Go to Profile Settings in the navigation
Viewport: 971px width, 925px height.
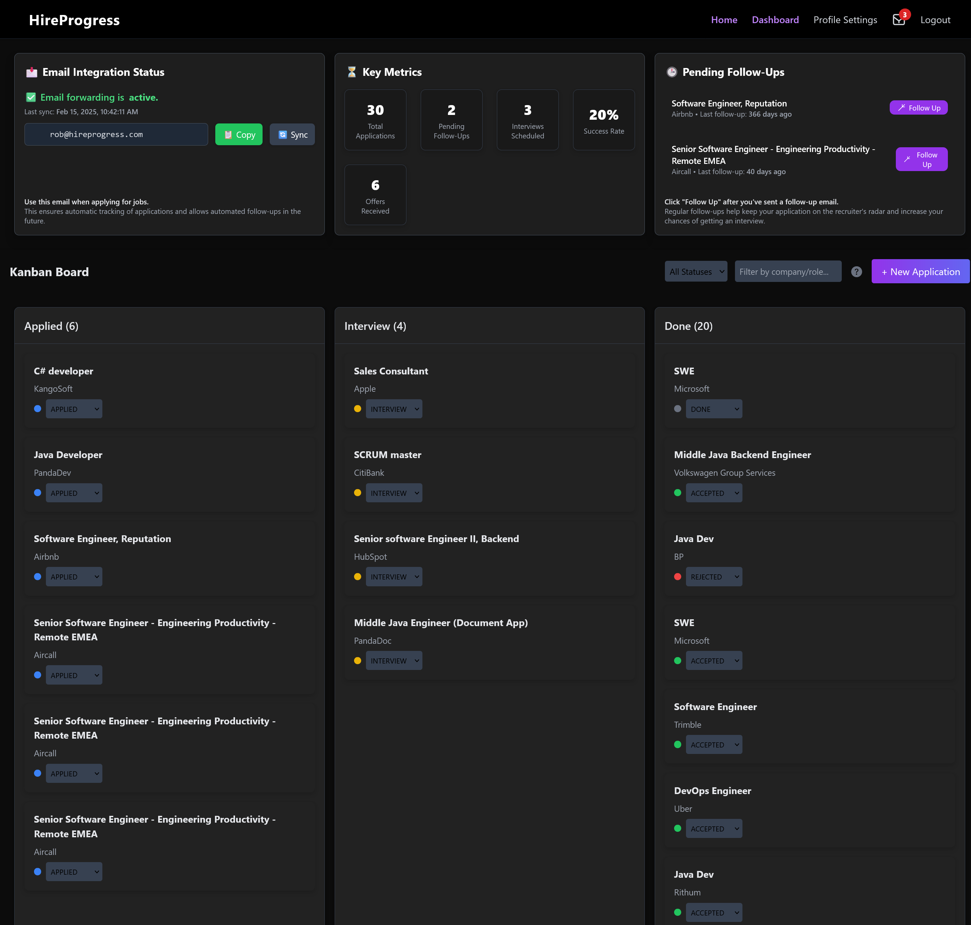(x=845, y=20)
